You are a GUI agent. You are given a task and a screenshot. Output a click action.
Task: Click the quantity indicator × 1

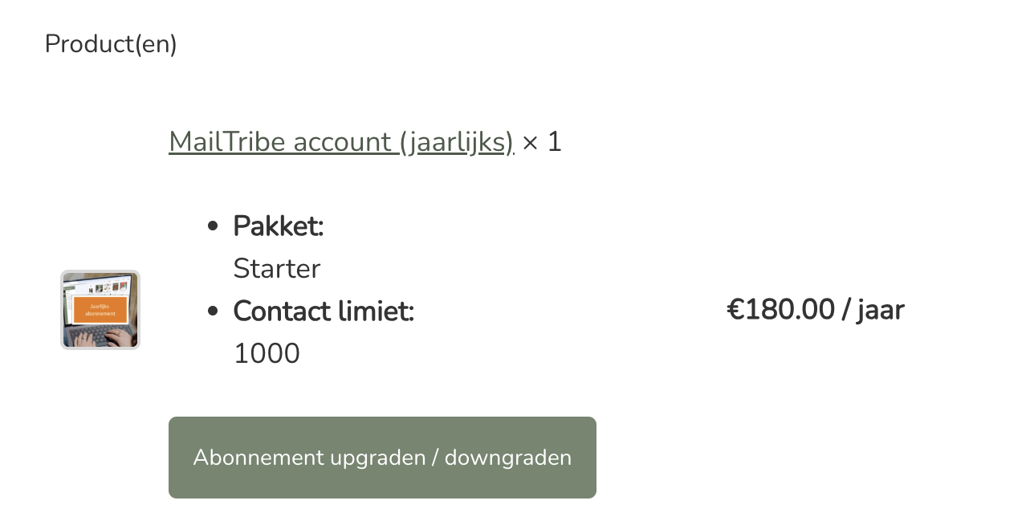point(541,141)
